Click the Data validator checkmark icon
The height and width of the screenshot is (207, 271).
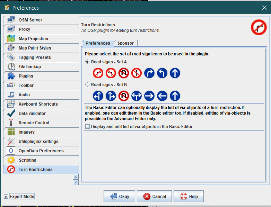[x=11, y=114]
